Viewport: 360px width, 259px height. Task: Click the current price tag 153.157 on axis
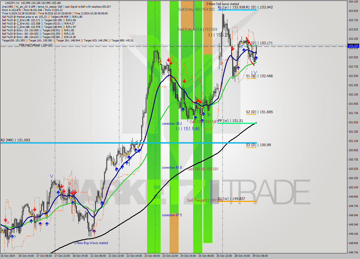click(x=353, y=46)
